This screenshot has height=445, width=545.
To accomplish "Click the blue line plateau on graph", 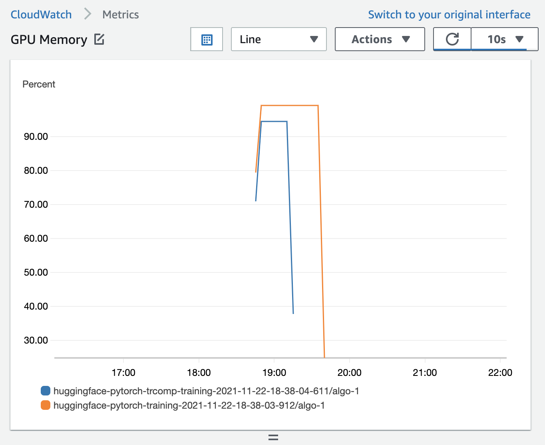I will pos(274,121).
